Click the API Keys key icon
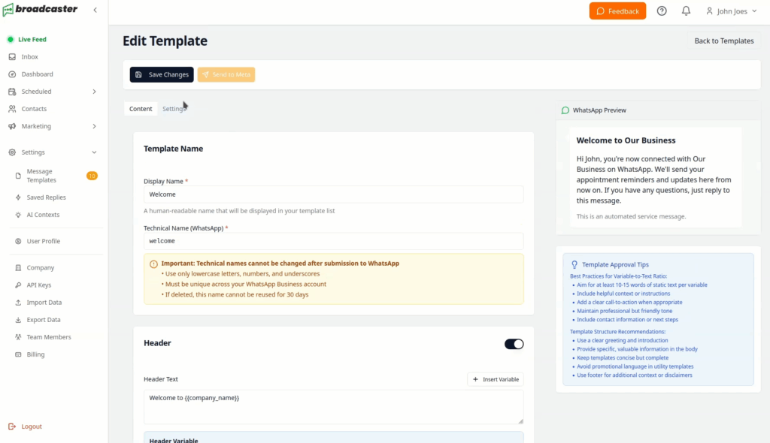770x443 pixels. pos(18,285)
